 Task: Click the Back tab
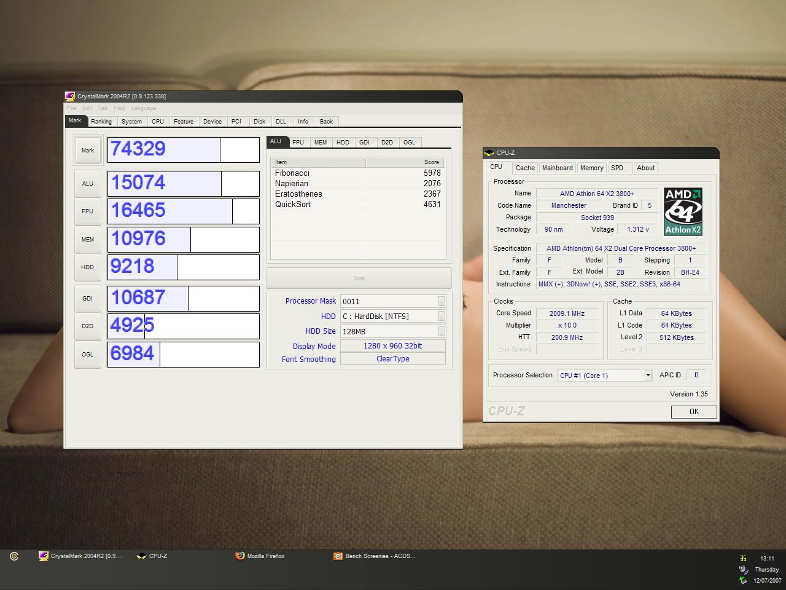point(327,122)
